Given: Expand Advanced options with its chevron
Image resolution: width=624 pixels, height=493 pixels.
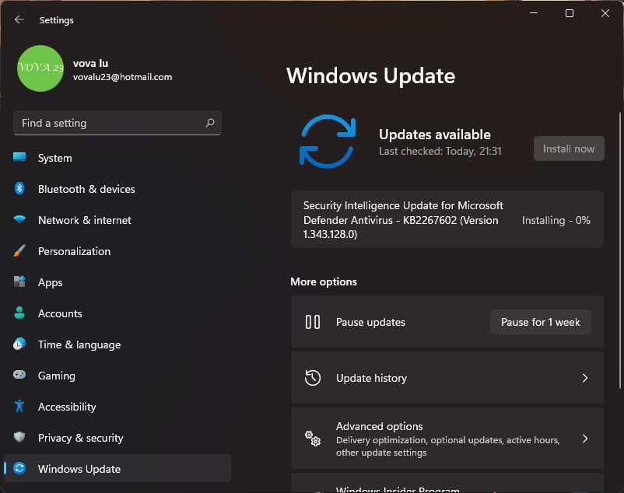Looking at the screenshot, I should coord(585,439).
